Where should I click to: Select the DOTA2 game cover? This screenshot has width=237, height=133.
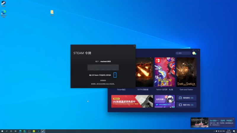tap(144, 72)
